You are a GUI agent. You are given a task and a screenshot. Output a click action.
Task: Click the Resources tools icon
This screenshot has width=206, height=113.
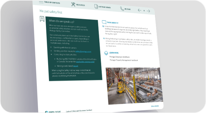point(73,4)
